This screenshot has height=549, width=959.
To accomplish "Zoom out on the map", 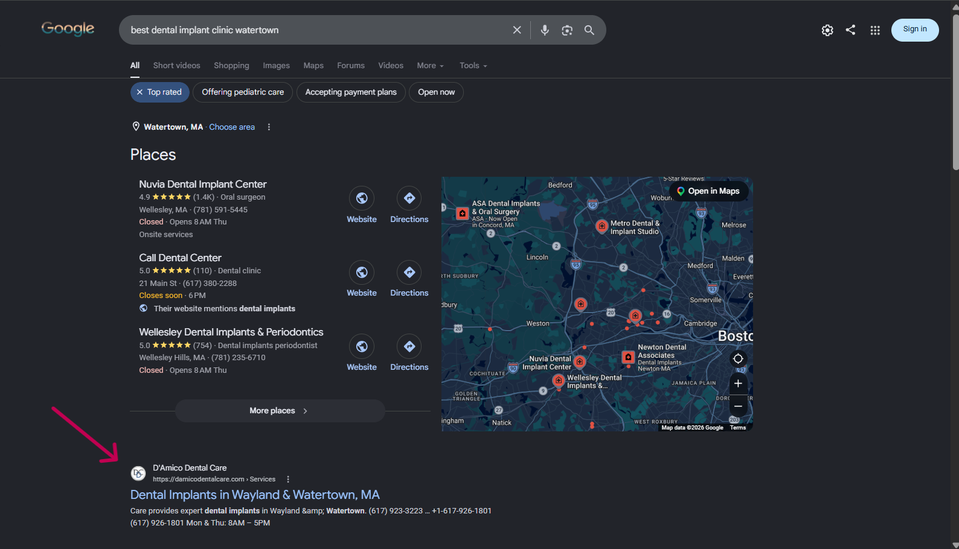I will (738, 406).
